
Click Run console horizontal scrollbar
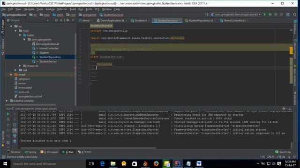(89, 148)
